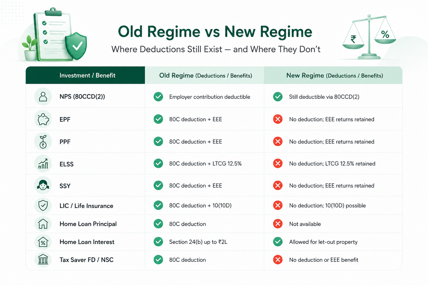Click the SSY girl face icon
This screenshot has height=285, width=428.
pos(43,185)
